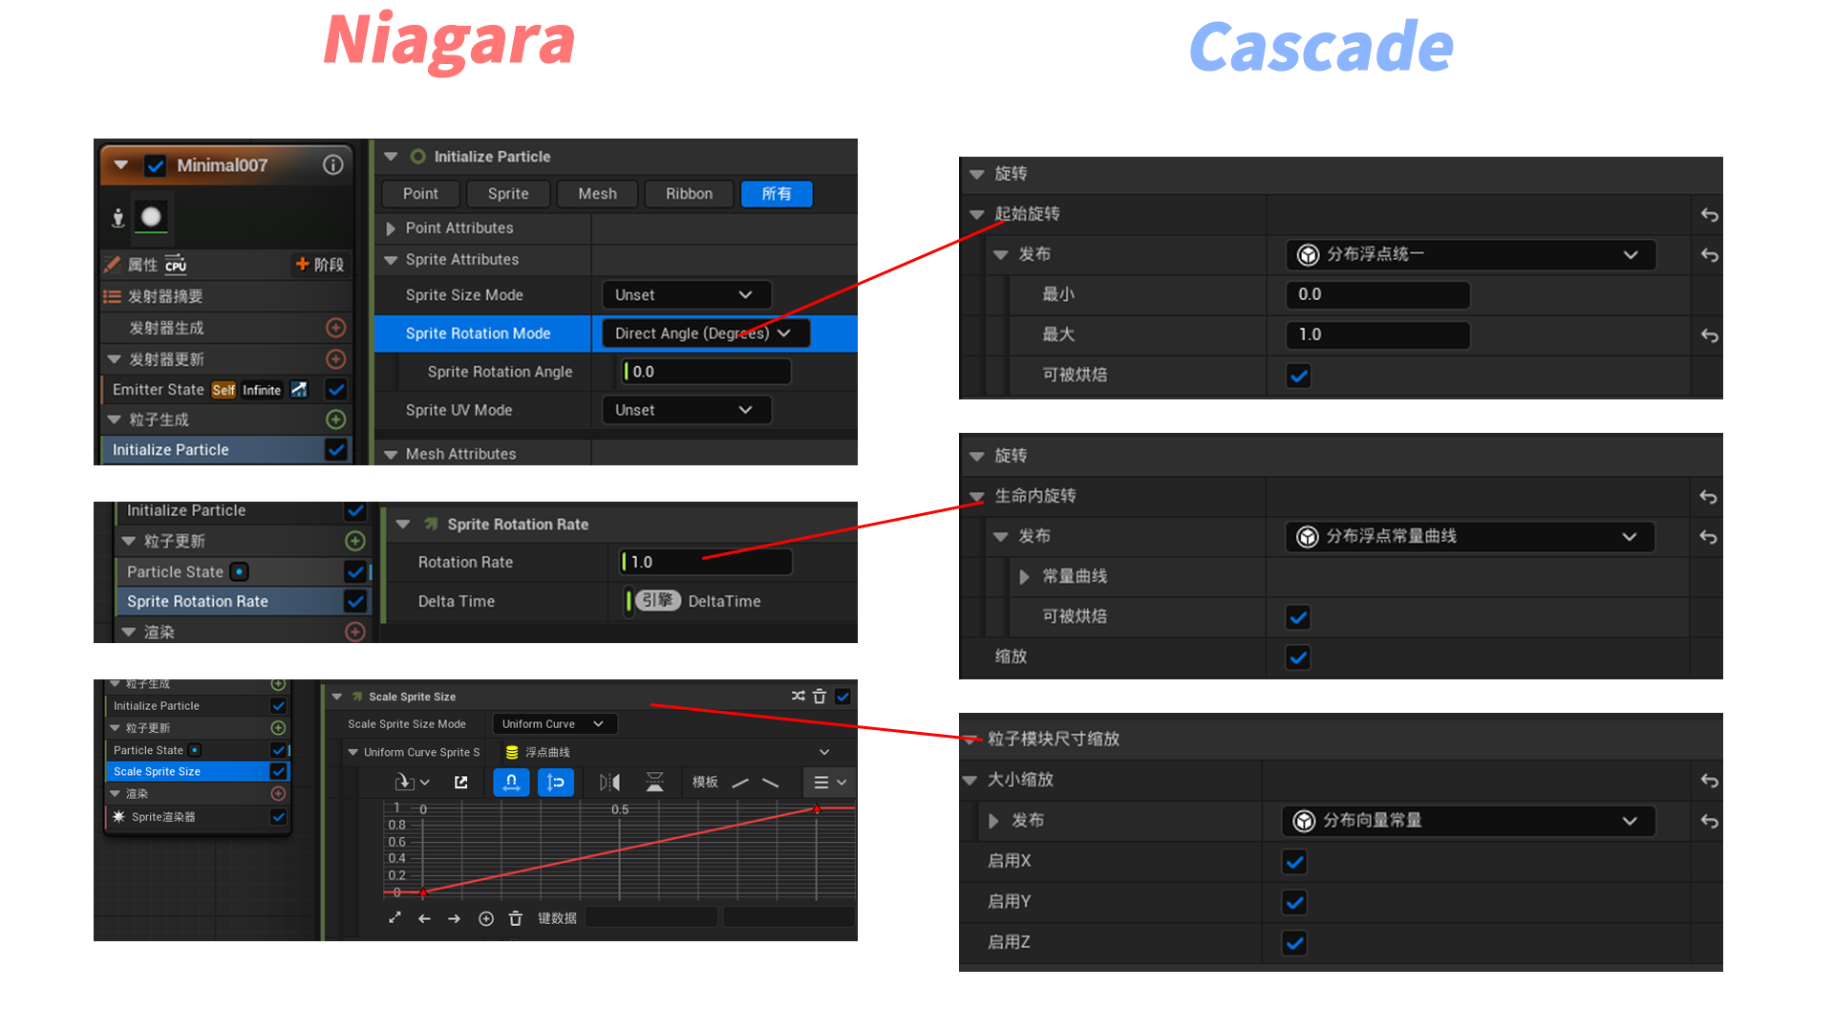Select the Mesh tab in Initialize Particle

(597, 194)
